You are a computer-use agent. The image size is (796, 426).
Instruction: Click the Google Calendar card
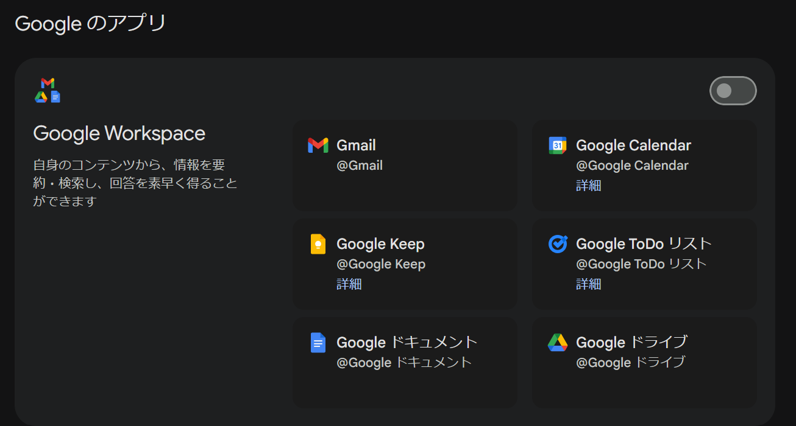pyautogui.click(x=644, y=165)
